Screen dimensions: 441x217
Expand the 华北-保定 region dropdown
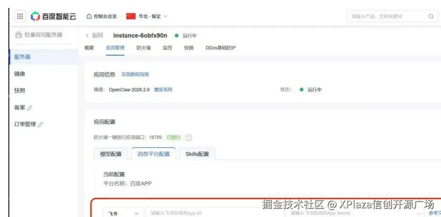pos(153,16)
